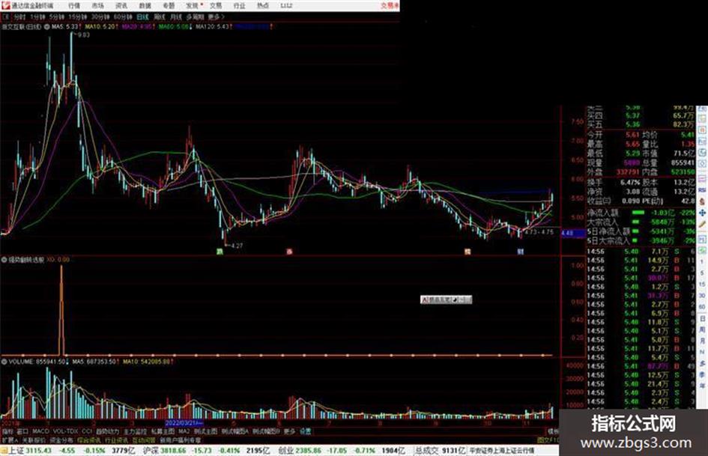708x456 pixels.
Task: Open the 行情 menu
Action: coord(74,5)
